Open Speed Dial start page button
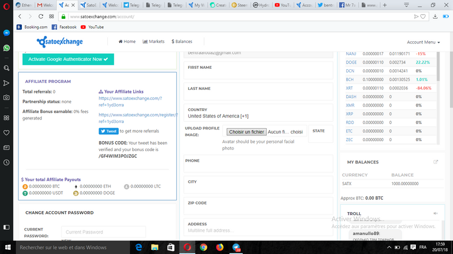This screenshot has height=254, width=453. click(x=51, y=16)
